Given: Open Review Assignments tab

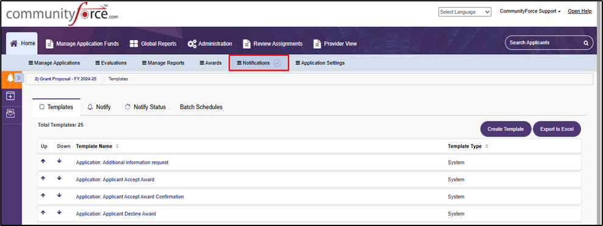Looking at the screenshot, I should pos(273,44).
